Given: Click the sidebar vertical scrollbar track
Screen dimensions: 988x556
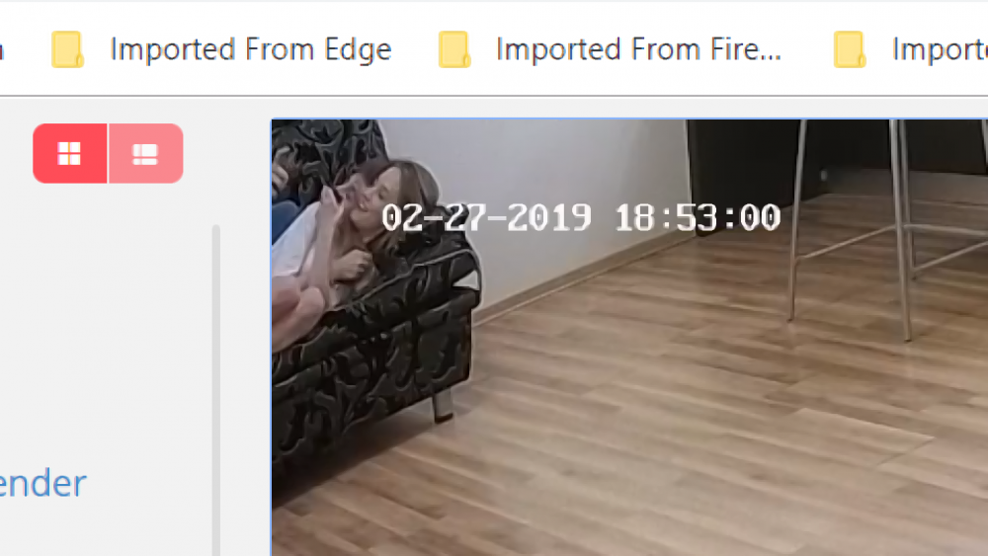Looking at the screenshot, I should (216, 390).
